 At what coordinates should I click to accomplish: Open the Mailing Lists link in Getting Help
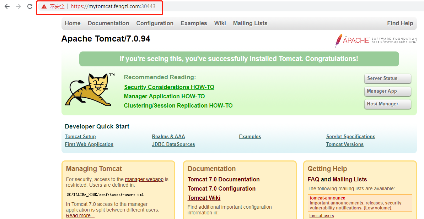350,180
